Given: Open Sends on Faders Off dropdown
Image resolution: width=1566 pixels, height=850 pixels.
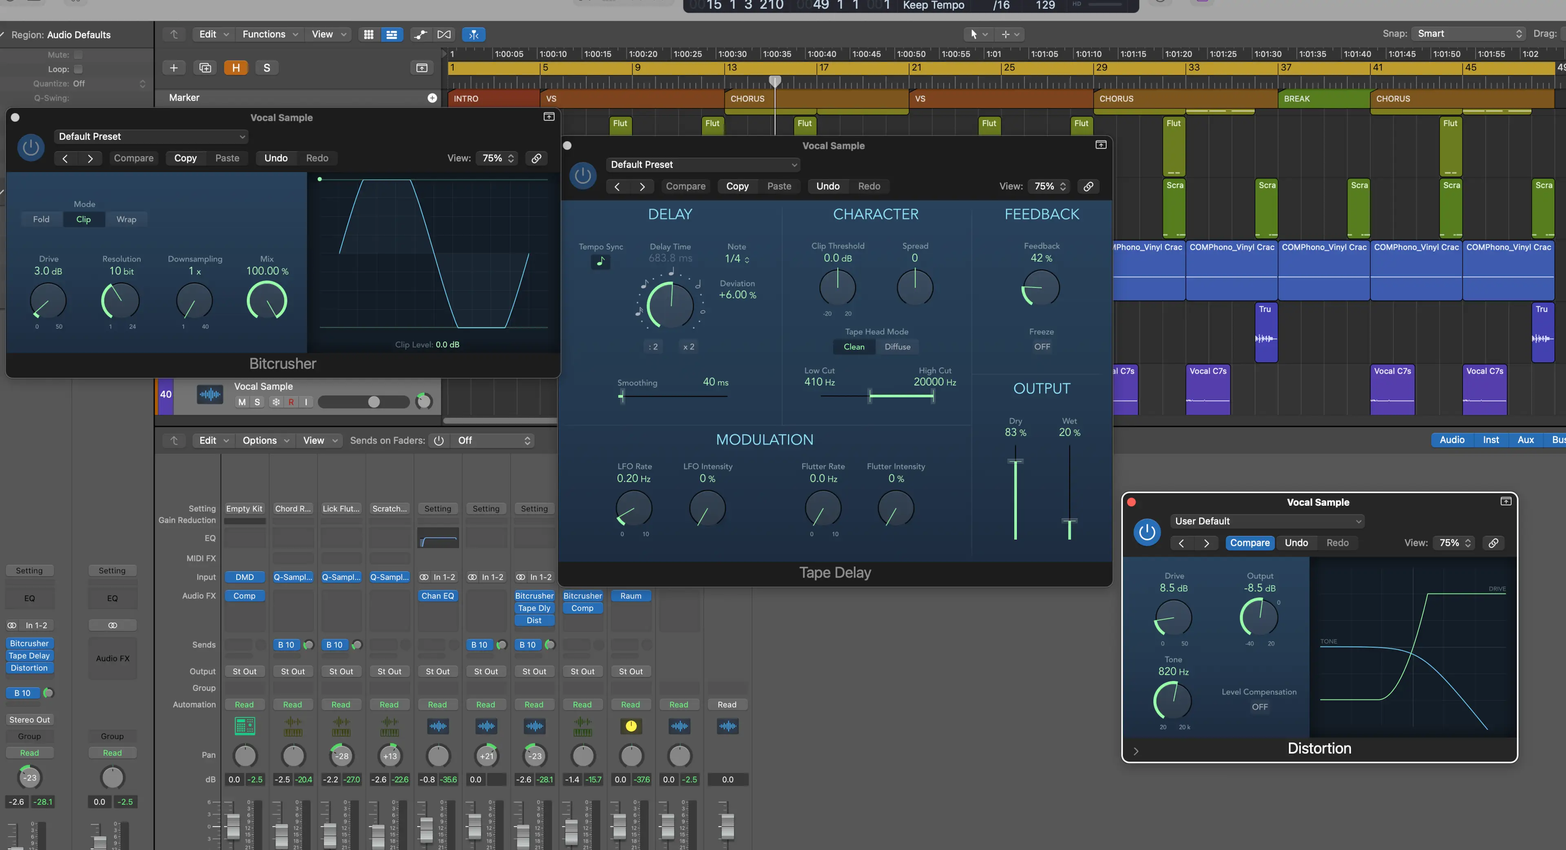Looking at the screenshot, I should tap(493, 441).
